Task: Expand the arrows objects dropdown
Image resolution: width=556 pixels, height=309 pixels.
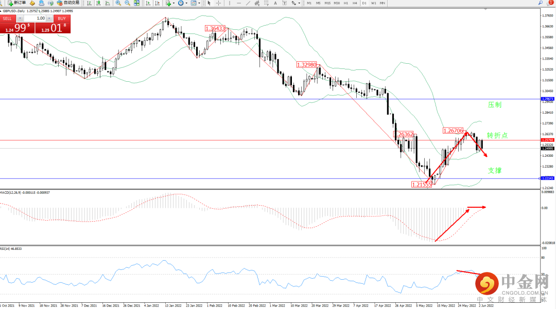Action: 299,3
